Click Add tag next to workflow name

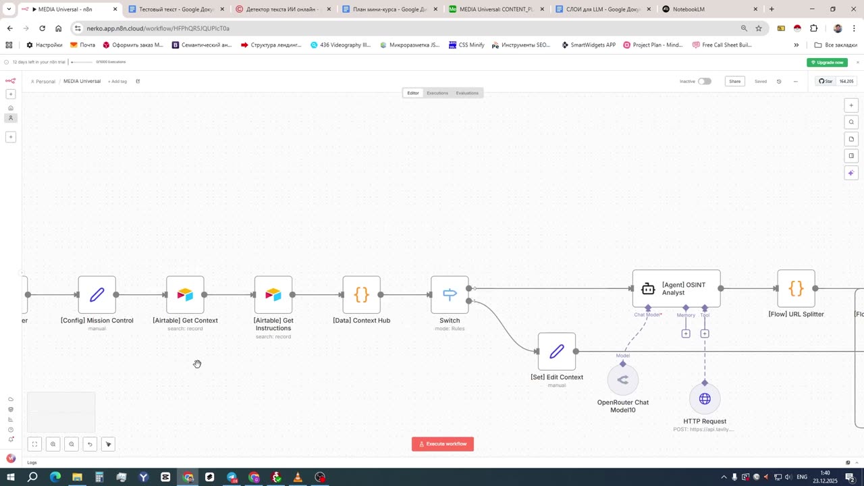coord(117,82)
